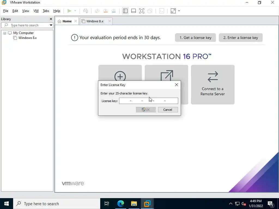Image resolution: width=279 pixels, height=209 pixels.
Task: Show hidden system tray icons
Action: coord(231,204)
